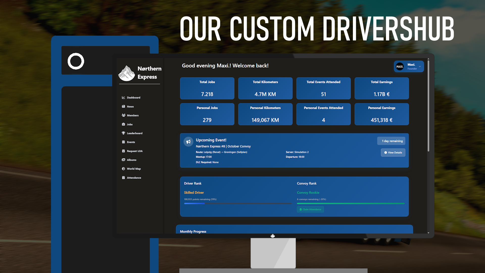Select Jobs in the sidebar
Screen dimensions: 485x273
pyautogui.click(x=127, y=124)
